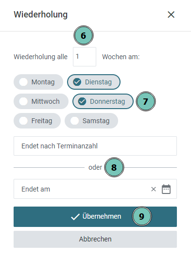191x257 pixels.
Task: Click the Wochen am: label
Action: pos(121,57)
